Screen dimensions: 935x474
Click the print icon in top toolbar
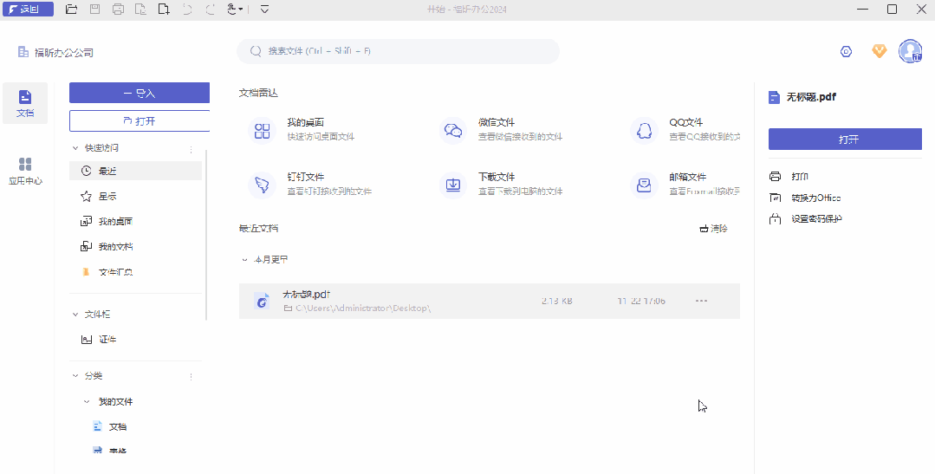(118, 10)
